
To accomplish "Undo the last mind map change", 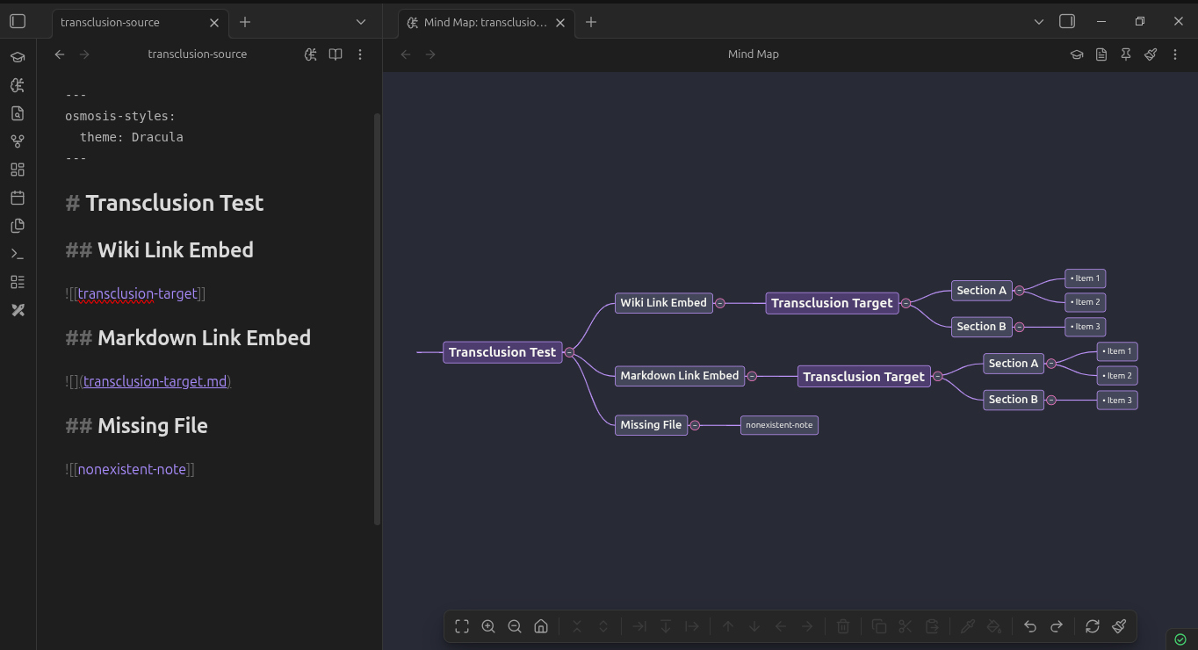I will 1029,626.
